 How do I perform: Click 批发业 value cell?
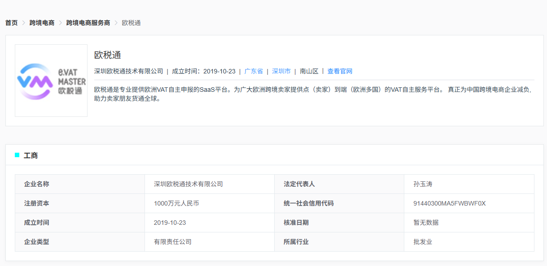(x=469, y=242)
